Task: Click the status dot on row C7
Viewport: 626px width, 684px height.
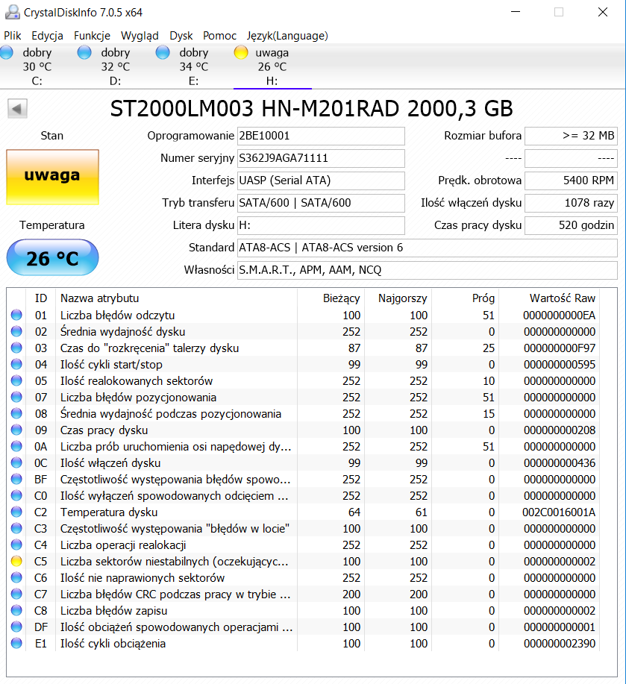Action: coord(16,594)
